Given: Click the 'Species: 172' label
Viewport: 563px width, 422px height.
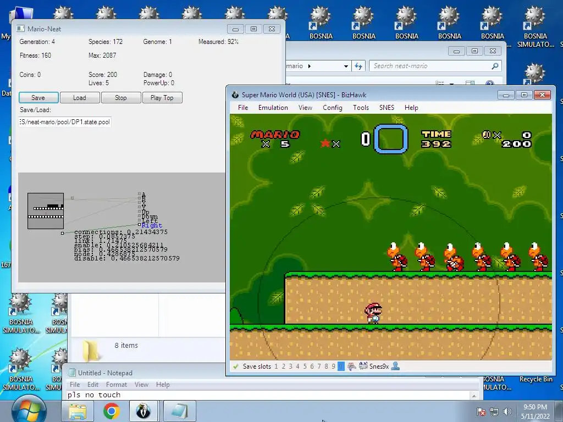Looking at the screenshot, I should coord(106,42).
